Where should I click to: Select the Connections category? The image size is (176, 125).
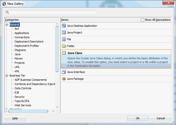[22, 37]
